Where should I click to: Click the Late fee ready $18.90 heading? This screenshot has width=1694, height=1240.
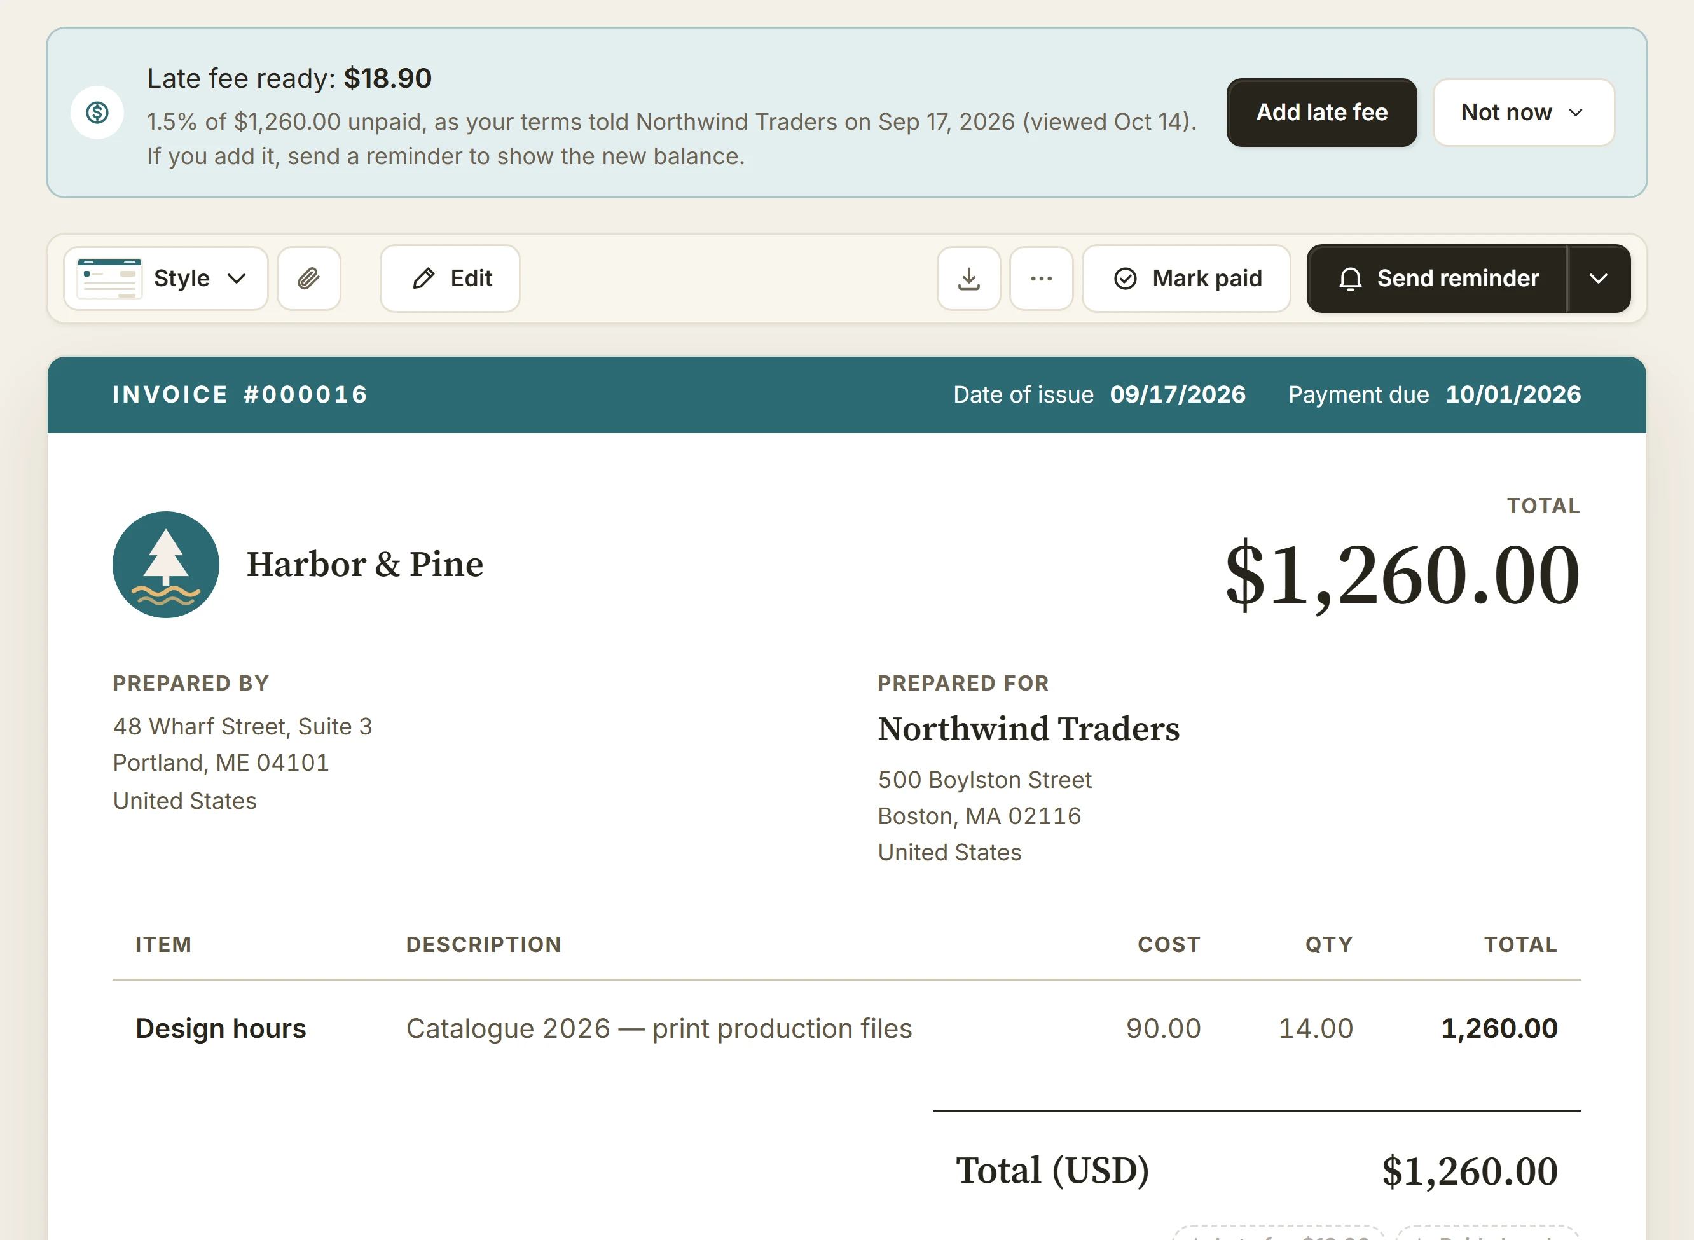(289, 78)
